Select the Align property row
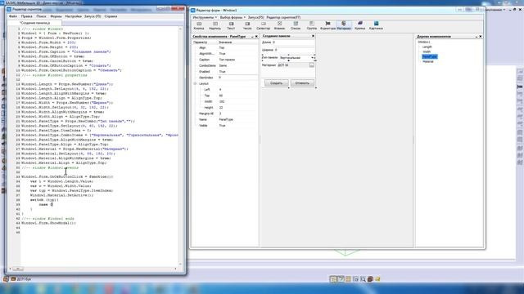 coord(225,47)
